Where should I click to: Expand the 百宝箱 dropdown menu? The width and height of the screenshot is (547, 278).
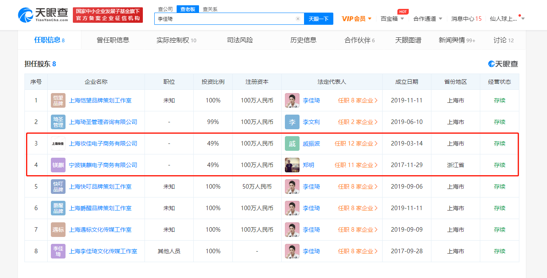click(x=392, y=19)
